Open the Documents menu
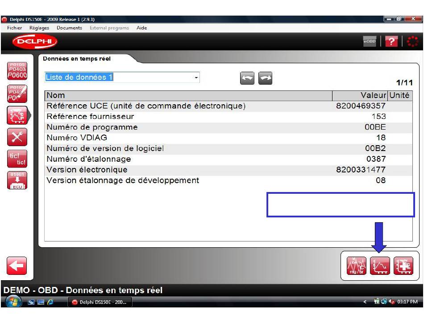424x323 pixels. tap(69, 28)
